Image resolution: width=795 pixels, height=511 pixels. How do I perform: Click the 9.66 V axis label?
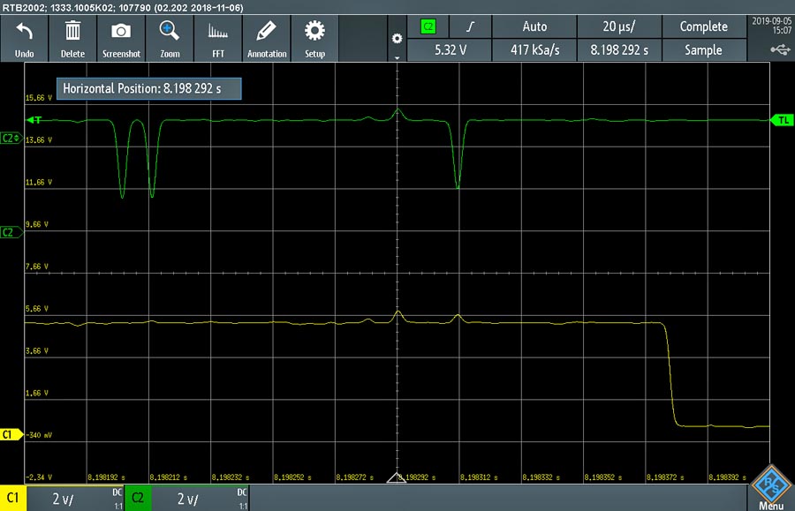(37, 224)
